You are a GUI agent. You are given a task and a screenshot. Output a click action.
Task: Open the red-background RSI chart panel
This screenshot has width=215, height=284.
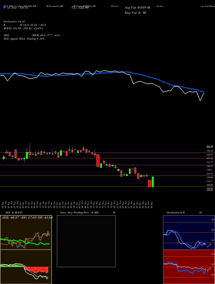(x=189, y=267)
